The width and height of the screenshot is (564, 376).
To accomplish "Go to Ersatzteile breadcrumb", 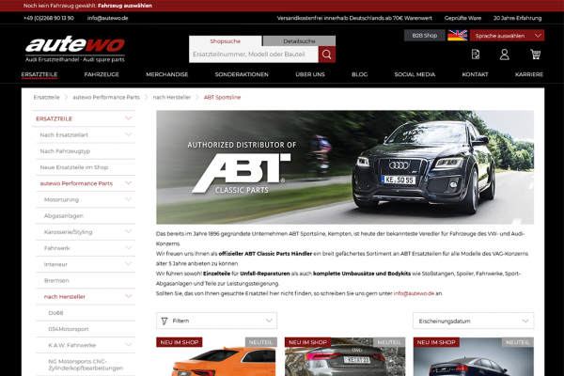I will [46, 97].
